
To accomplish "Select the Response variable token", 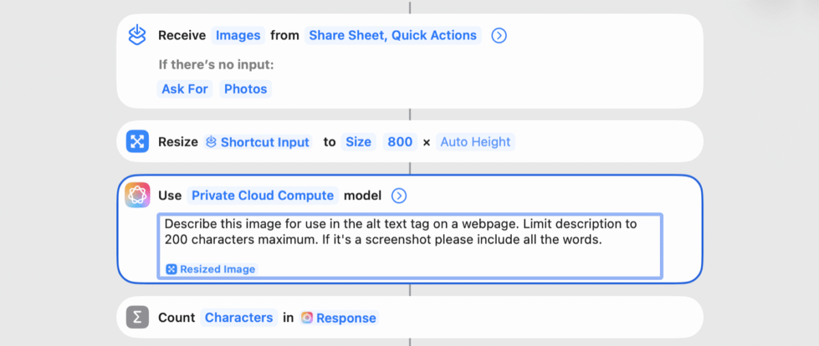I will [x=339, y=317].
